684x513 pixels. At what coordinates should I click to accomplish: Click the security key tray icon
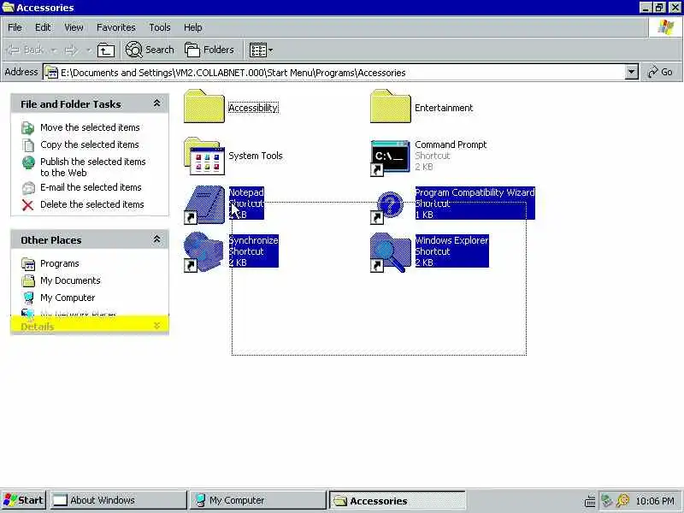point(623,500)
